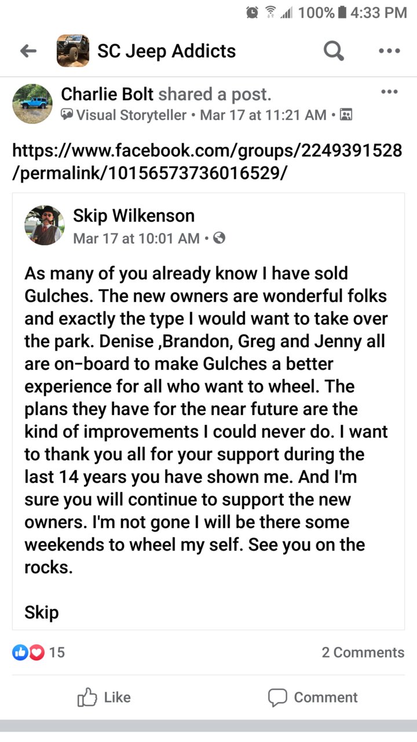Open the facebook.com groups permalink
The width and height of the screenshot is (417, 742).
(x=207, y=162)
